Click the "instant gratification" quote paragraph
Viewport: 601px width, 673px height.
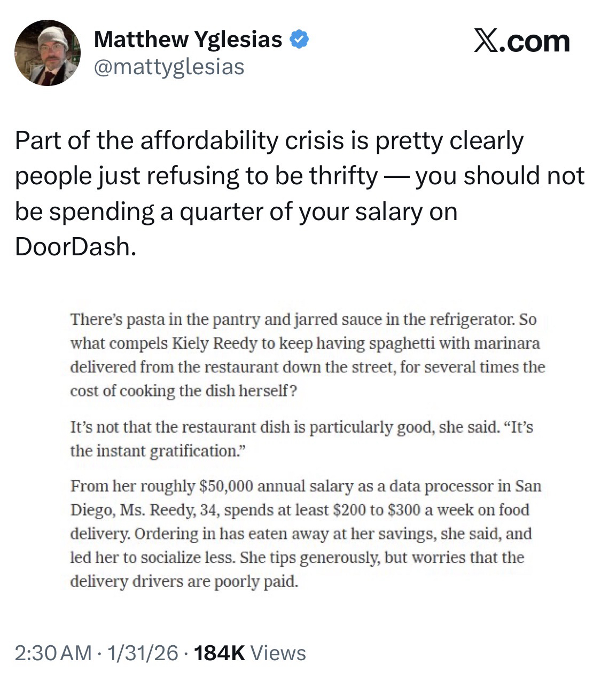coord(301,439)
